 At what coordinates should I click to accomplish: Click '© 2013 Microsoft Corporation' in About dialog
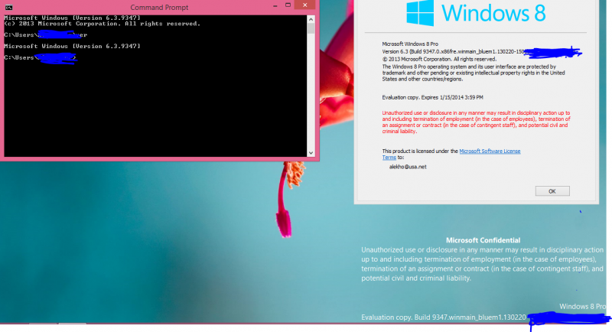[x=439, y=60]
